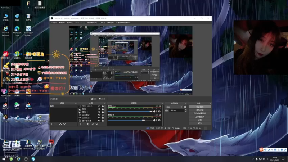The height and width of the screenshot is (162, 288).
Task: Open 麦克风/Aux audio settings gear
Action: pos(159,111)
